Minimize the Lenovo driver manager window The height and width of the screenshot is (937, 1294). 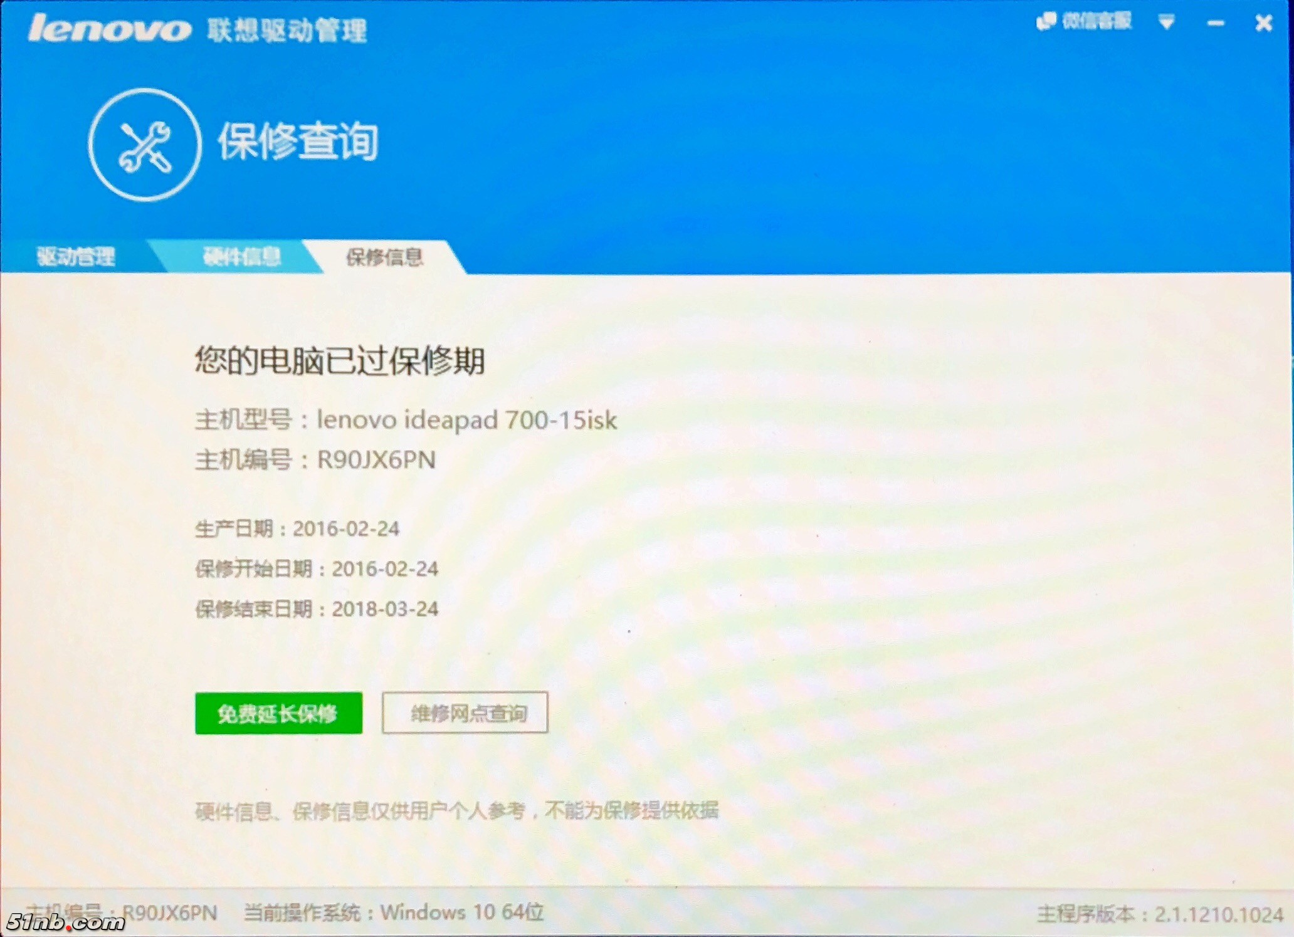point(1216,24)
